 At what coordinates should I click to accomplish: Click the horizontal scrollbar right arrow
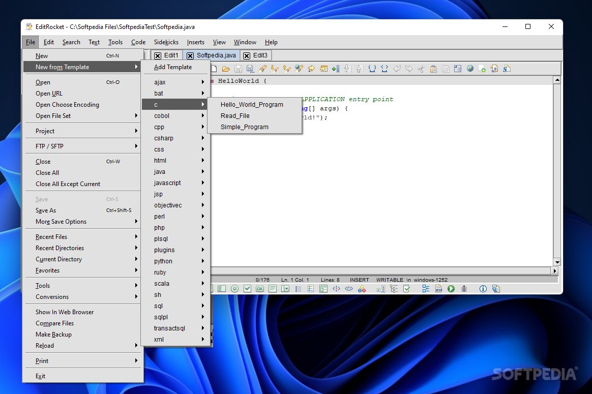coord(554,270)
